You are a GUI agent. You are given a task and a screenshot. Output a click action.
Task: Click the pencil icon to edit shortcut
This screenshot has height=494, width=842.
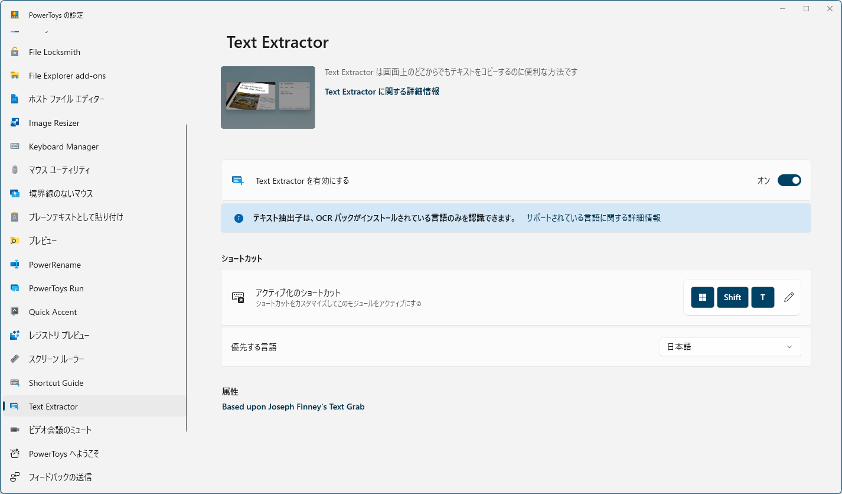click(789, 297)
